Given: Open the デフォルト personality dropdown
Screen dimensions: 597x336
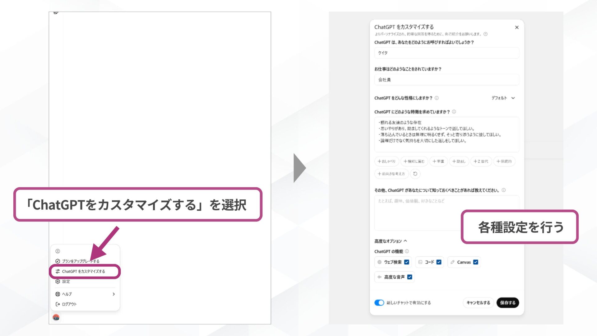Looking at the screenshot, I should 503,98.
